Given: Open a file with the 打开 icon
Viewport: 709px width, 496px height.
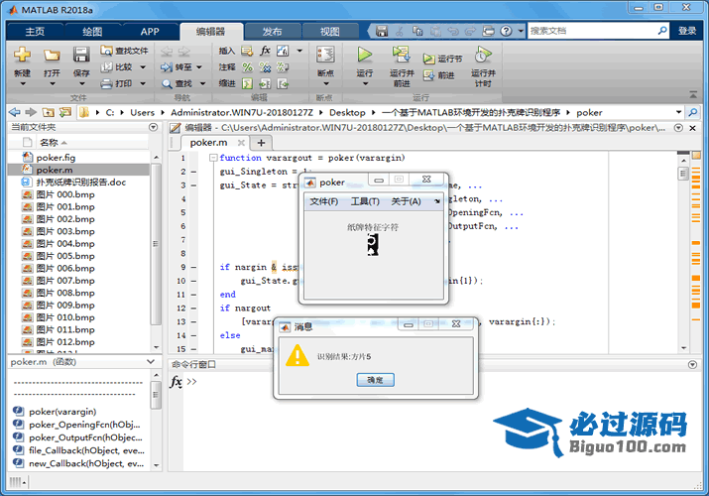Looking at the screenshot, I should [x=52, y=55].
